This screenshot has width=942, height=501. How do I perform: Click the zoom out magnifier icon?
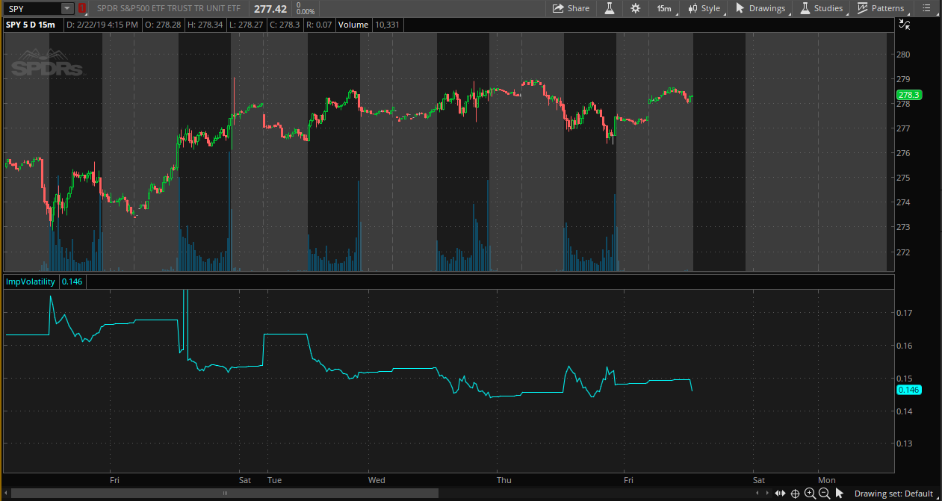pyautogui.click(x=824, y=494)
